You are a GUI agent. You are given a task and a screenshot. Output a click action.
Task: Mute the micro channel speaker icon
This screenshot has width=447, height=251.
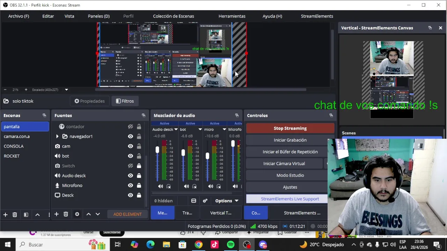[210, 187]
